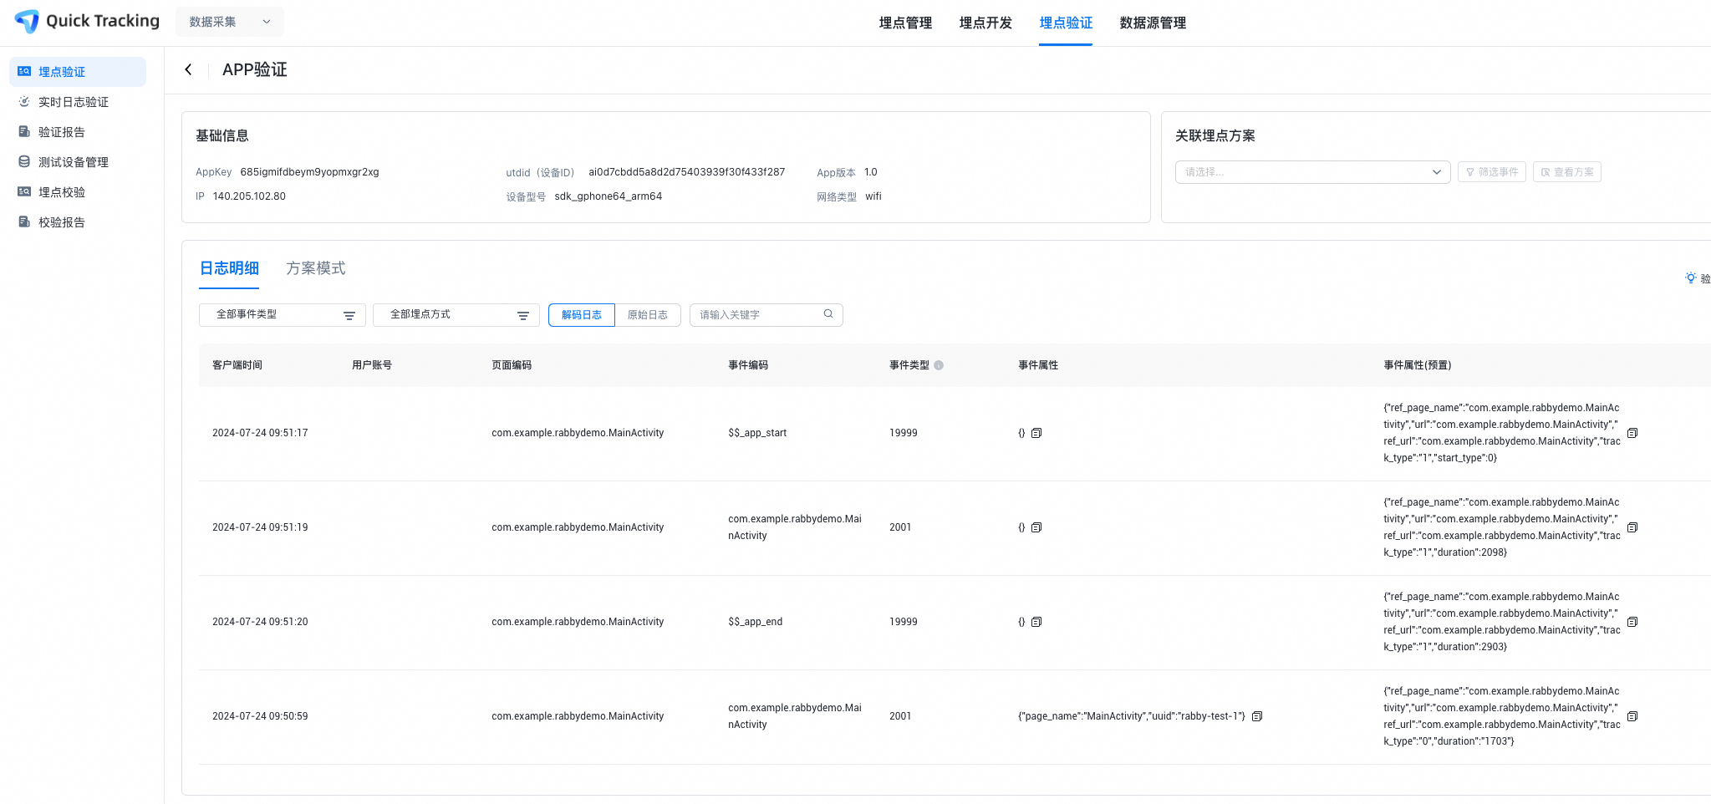
Task: Select the 方案模式 tab
Action: click(x=316, y=268)
